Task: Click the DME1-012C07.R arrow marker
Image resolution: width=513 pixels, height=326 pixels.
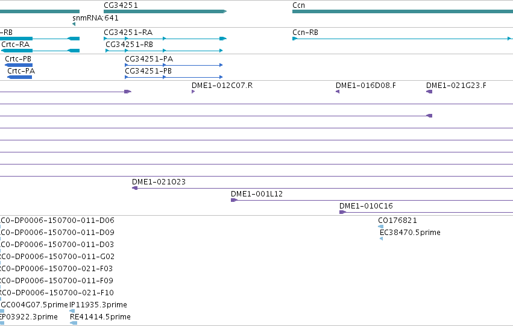Action: 194,92
